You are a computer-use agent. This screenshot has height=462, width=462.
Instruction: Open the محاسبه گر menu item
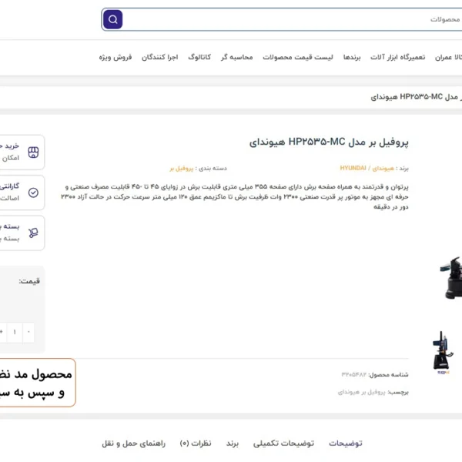click(x=237, y=57)
